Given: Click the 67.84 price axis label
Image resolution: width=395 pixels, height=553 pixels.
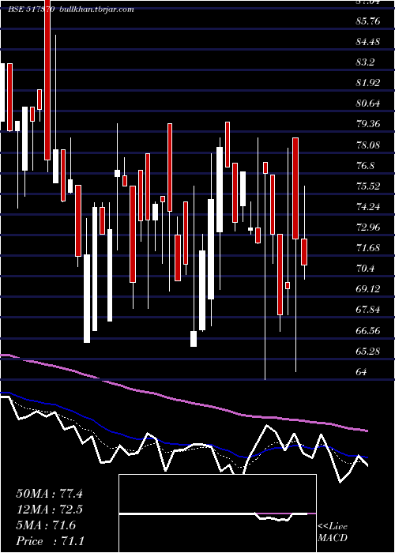Looking at the screenshot, I should (368, 310).
